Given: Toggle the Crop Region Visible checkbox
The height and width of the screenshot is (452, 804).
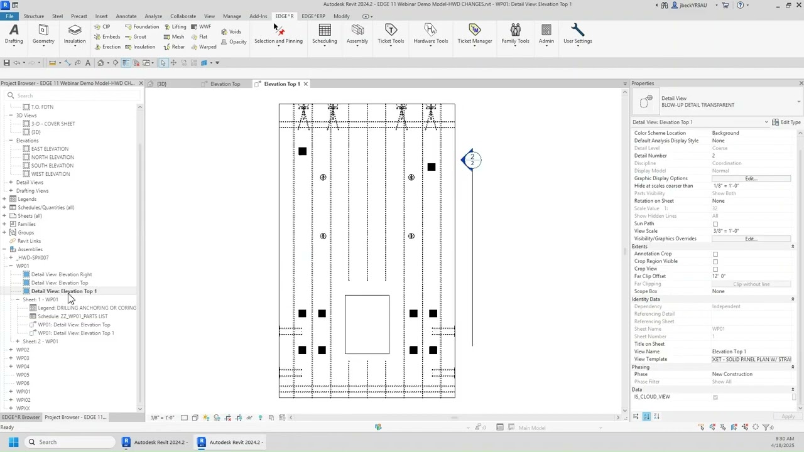Looking at the screenshot, I should (x=715, y=262).
